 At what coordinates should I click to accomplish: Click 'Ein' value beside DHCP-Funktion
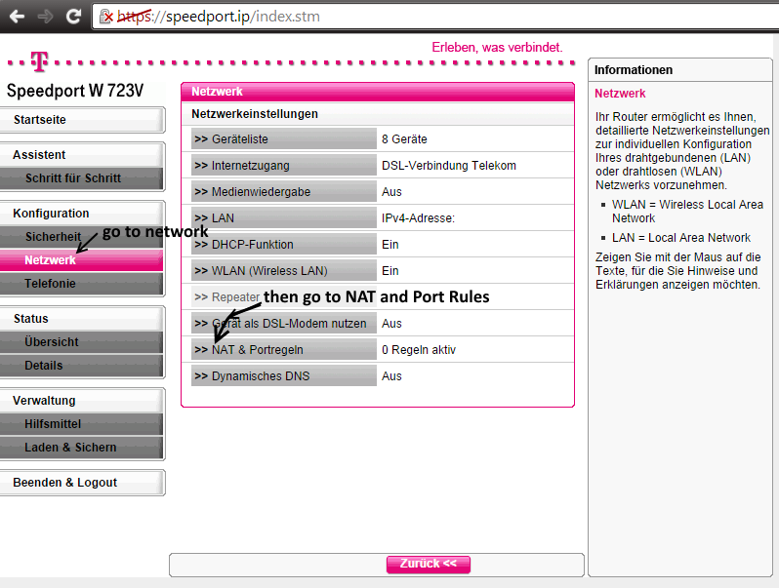[x=390, y=244]
